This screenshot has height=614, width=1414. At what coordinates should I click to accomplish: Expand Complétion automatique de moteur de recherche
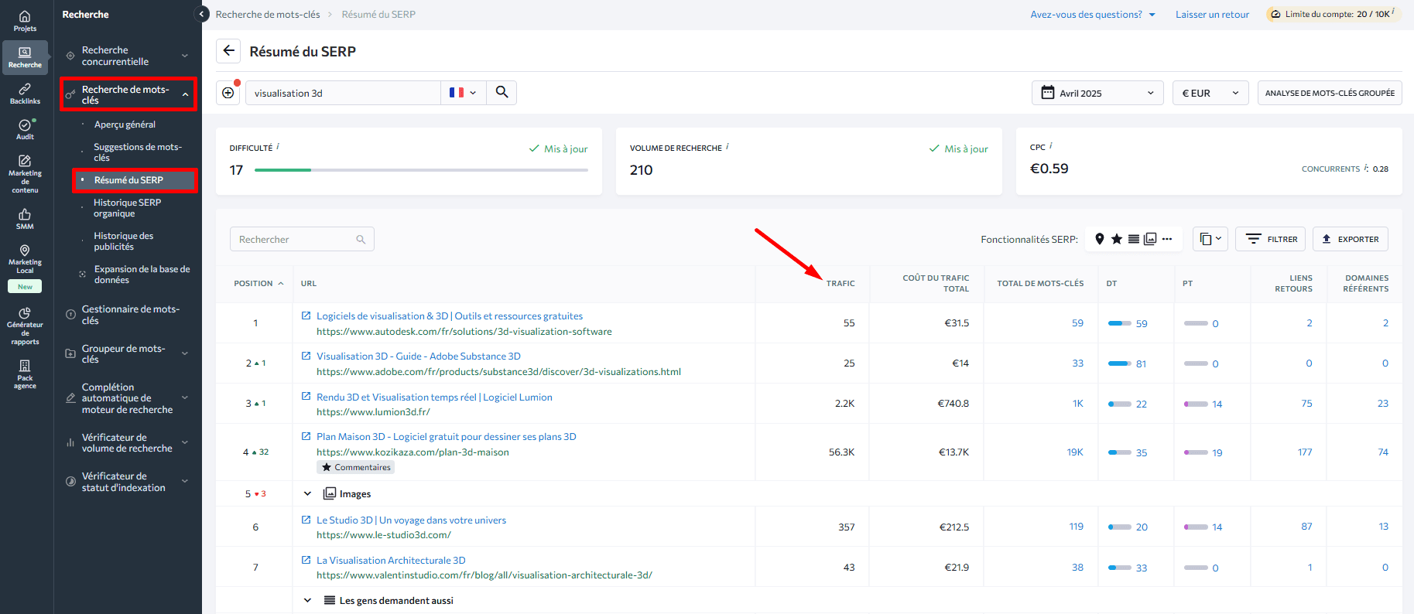(185, 398)
